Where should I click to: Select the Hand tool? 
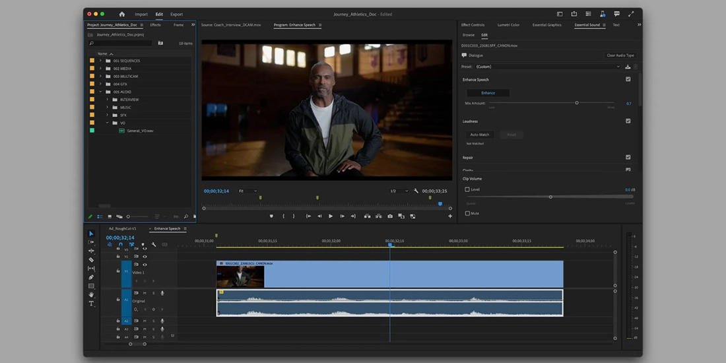(91, 295)
